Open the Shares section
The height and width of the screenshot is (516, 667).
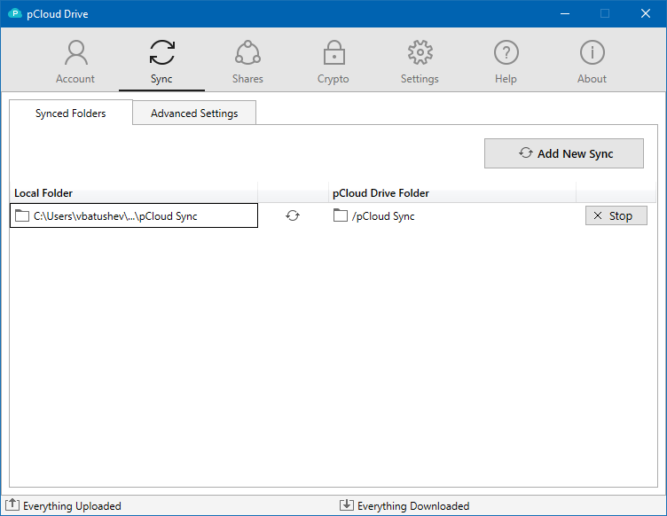click(247, 62)
